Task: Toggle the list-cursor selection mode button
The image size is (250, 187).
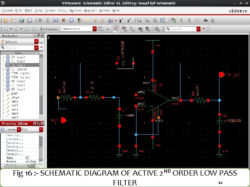Action: (157, 29)
